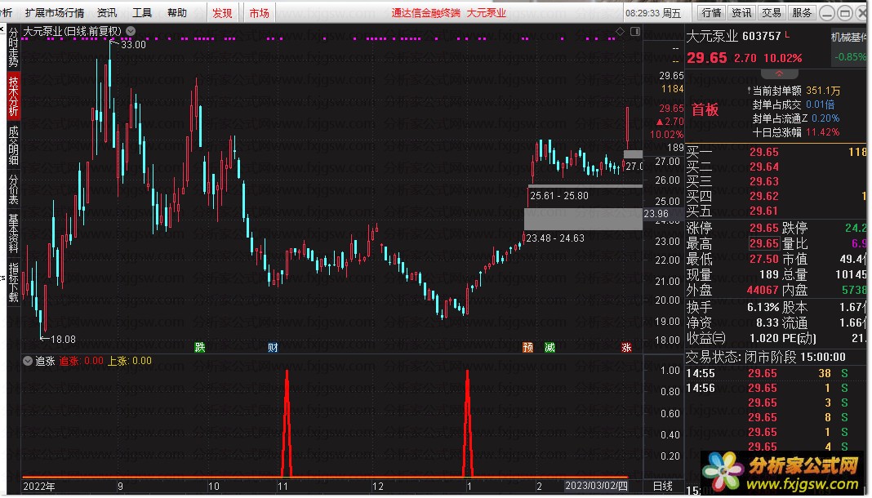Click the 服务 button at top right

tap(801, 12)
